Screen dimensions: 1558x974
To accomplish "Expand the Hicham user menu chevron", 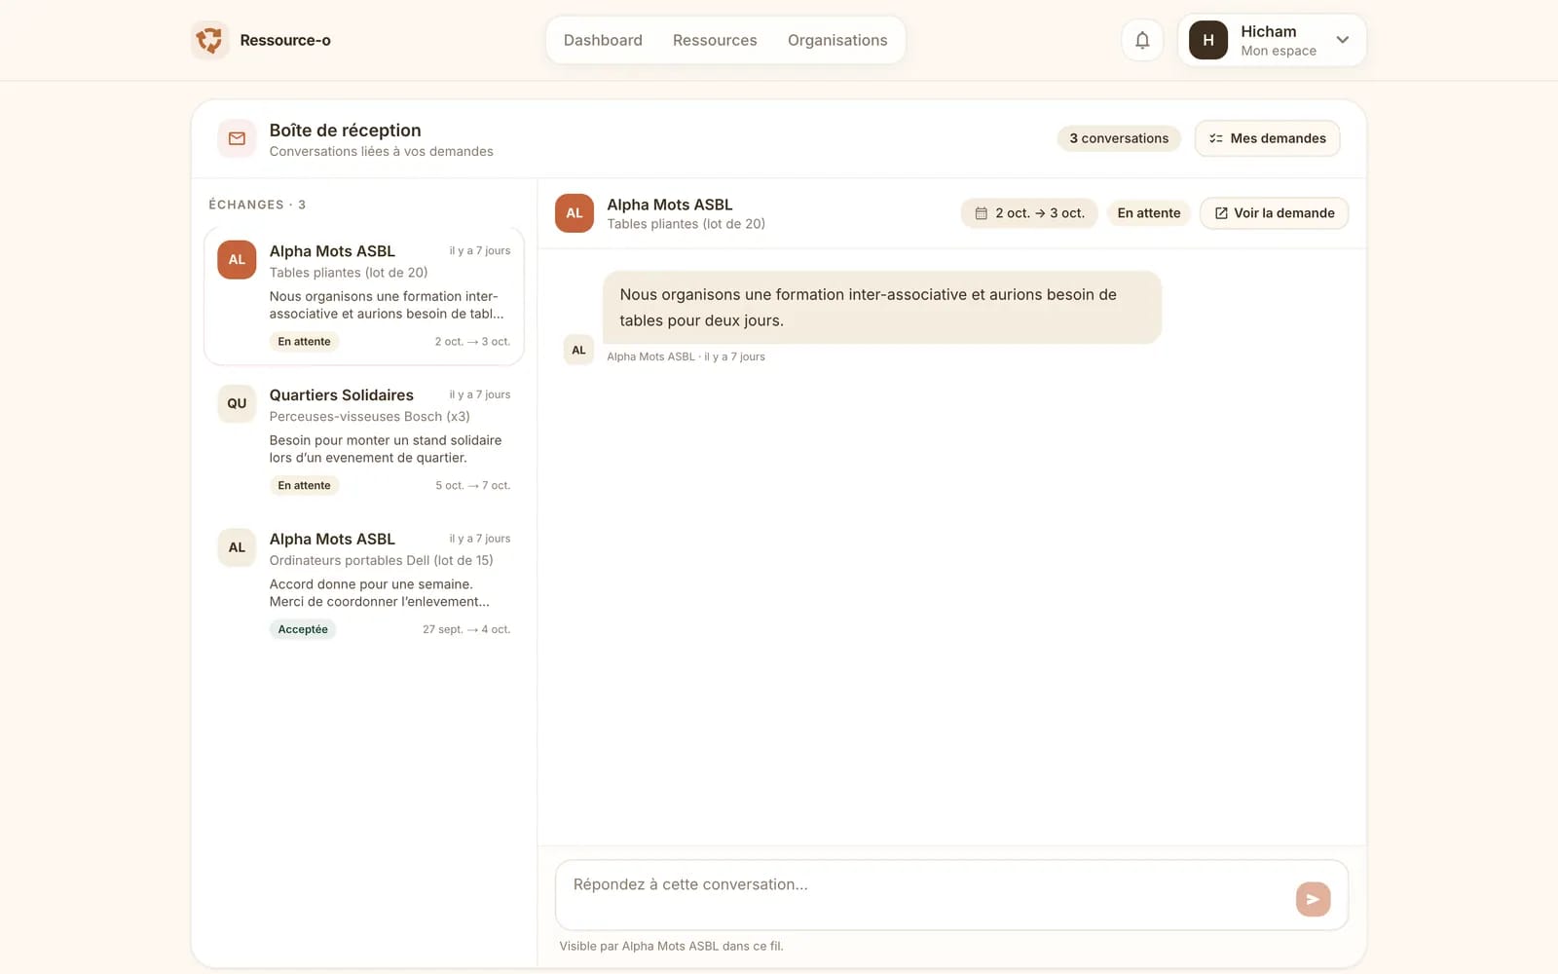I will point(1342,40).
